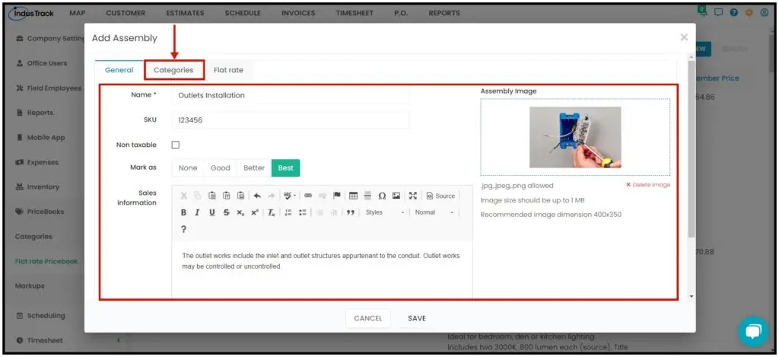The image size is (779, 357).
Task: Open the user profile icon
Action: coord(764,13)
